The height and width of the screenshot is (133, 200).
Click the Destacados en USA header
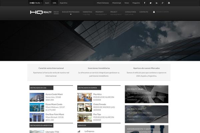pos(41,88)
